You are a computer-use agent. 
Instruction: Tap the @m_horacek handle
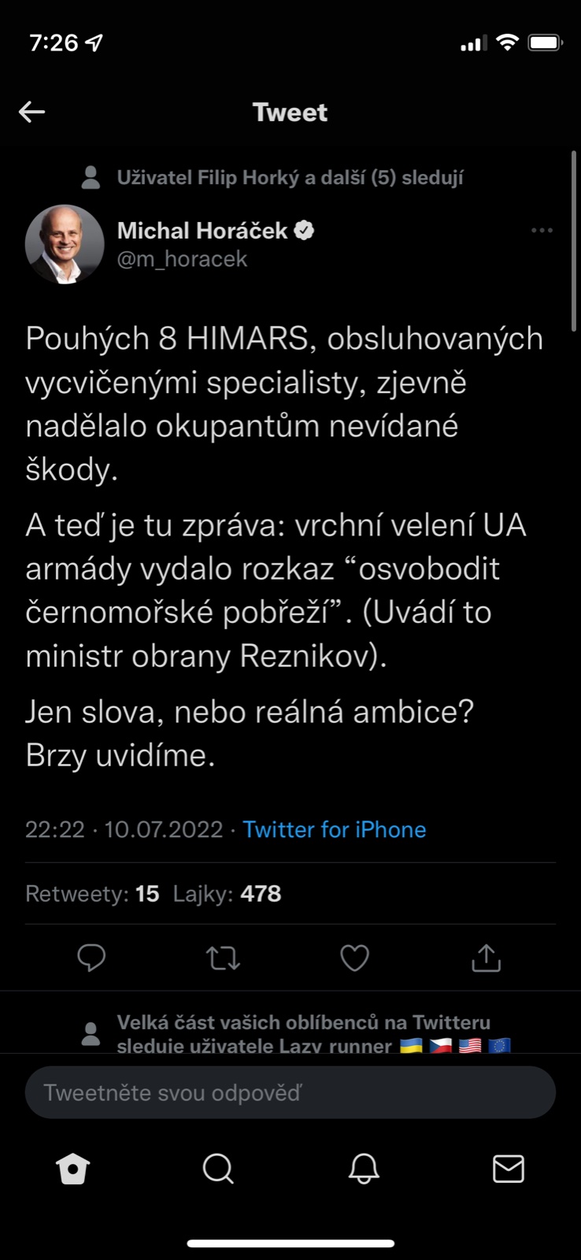(x=182, y=259)
